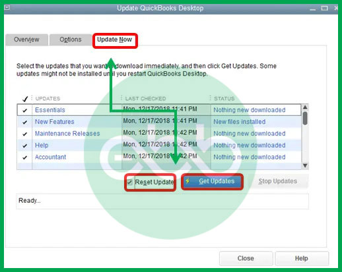Uncheck the Maintenance Releases update checkmark

pos(25,134)
